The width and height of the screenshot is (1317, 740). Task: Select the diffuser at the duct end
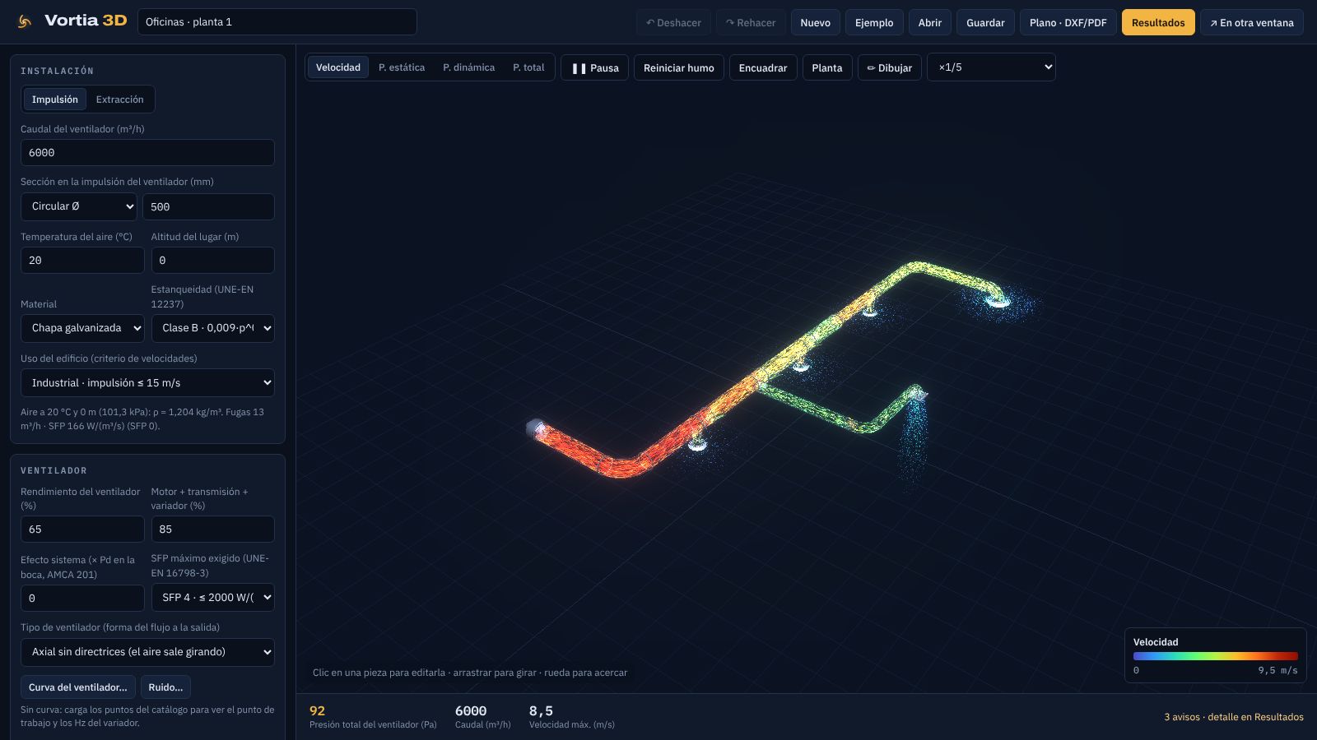[998, 300]
